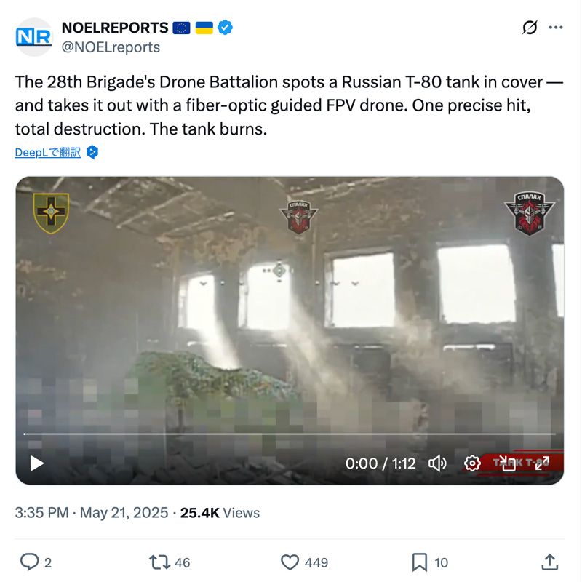Translate post with DeepL link
The height and width of the screenshot is (582, 582).
(48, 152)
